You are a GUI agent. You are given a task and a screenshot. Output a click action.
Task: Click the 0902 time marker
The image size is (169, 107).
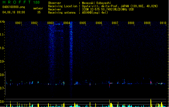[x=34, y=23]
